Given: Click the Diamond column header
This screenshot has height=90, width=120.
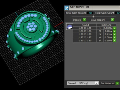Looking at the screenshot, I should tap(106, 25).
